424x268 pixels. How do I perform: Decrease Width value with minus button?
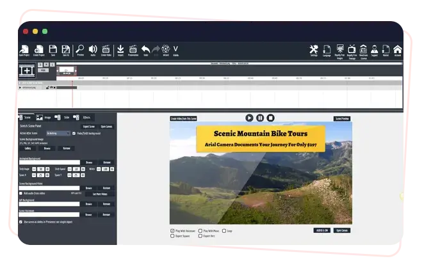(x=99, y=169)
